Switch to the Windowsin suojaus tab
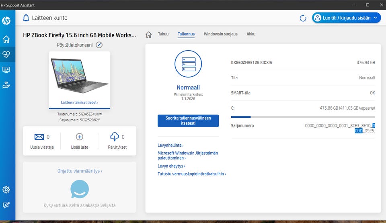386x223 pixels. tap(220, 34)
